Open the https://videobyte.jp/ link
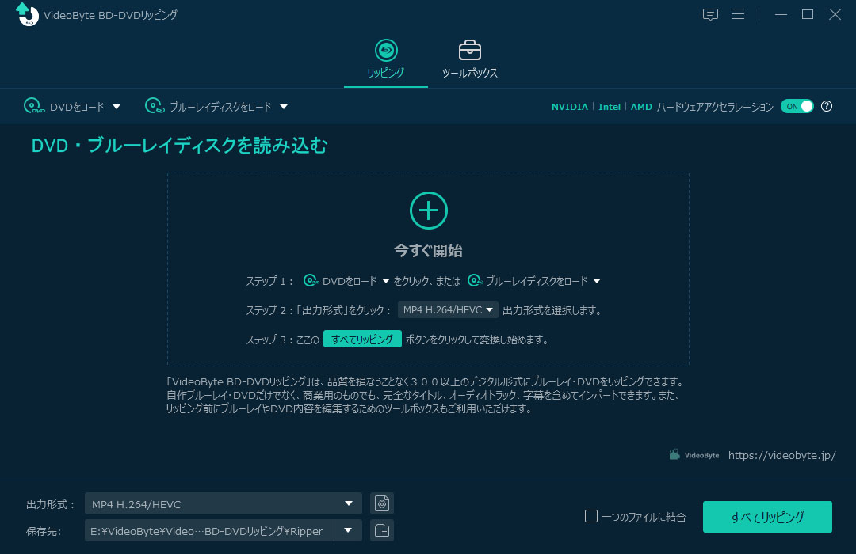 point(781,455)
